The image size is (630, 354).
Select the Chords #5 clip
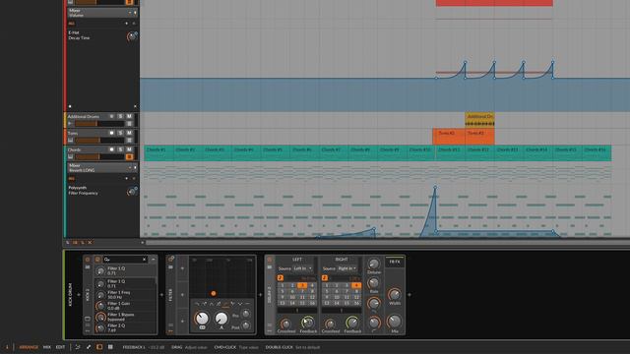[x=276, y=153]
